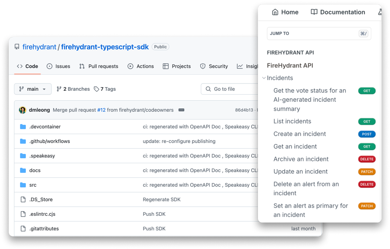Image resolution: width=390 pixels, height=249 pixels.
Task: Open the Get an incident endpoint
Action: (x=295, y=146)
